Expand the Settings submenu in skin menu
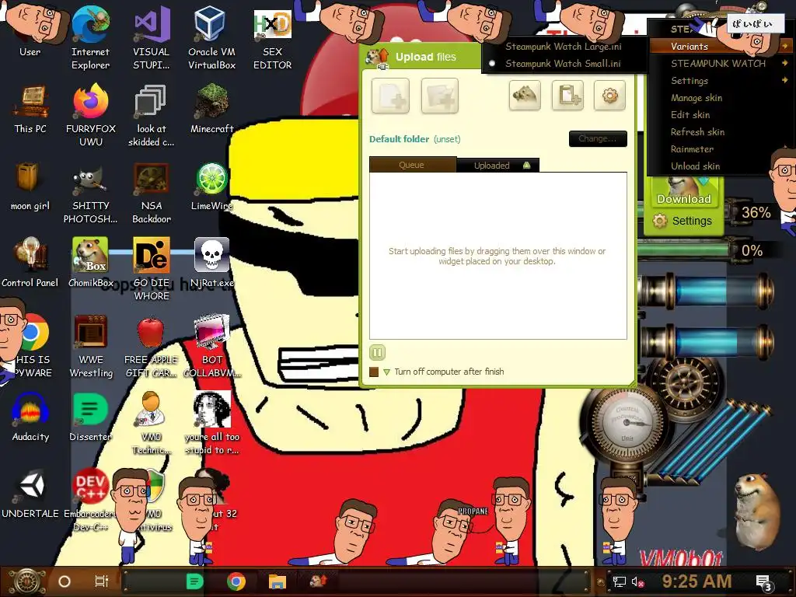 (721, 80)
